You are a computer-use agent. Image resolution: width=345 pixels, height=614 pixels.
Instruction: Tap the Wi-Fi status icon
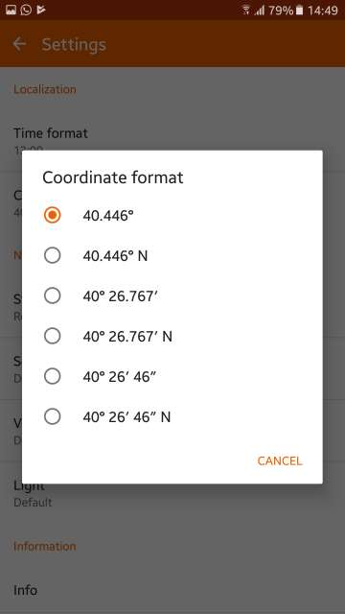(x=246, y=11)
